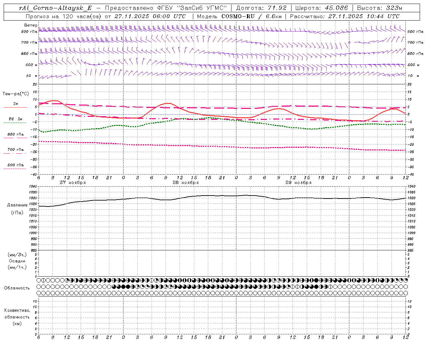The height and width of the screenshot is (340, 425).
Task: Click the Облачность row label
Action: [17, 288]
